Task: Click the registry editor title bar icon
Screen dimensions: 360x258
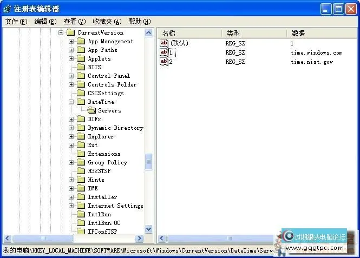Action: [7, 9]
